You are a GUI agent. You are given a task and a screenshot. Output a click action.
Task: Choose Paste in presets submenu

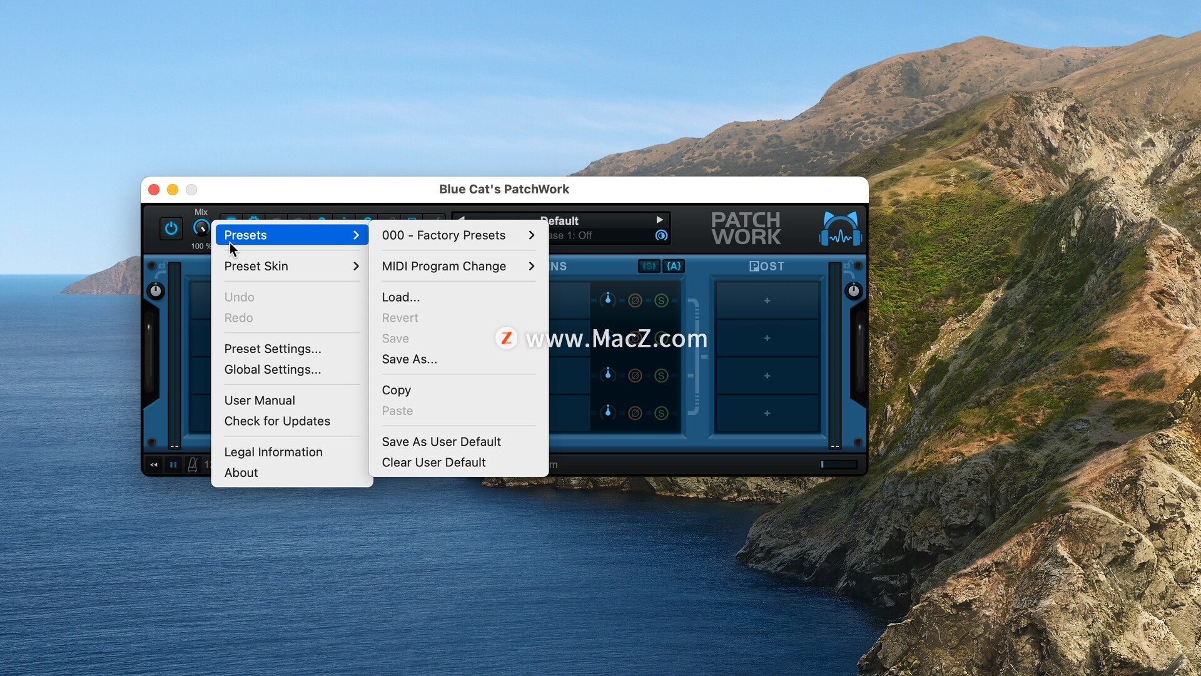pos(459,411)
